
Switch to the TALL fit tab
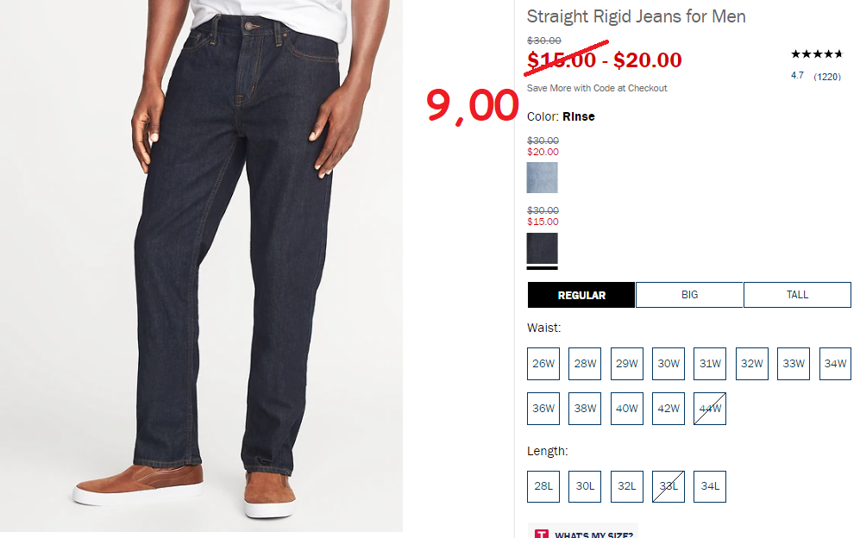coord(797,295)
